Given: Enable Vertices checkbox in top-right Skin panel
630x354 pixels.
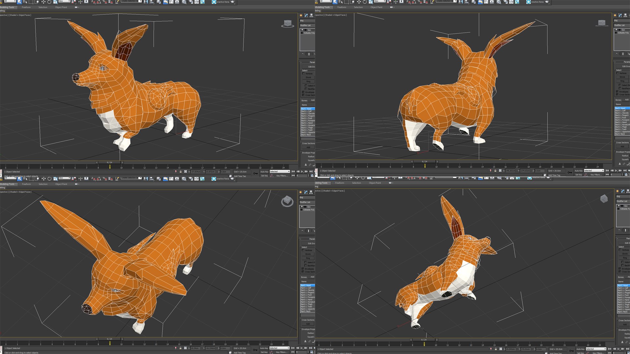Looking at the screenshot, I should (x=617, y=73).
